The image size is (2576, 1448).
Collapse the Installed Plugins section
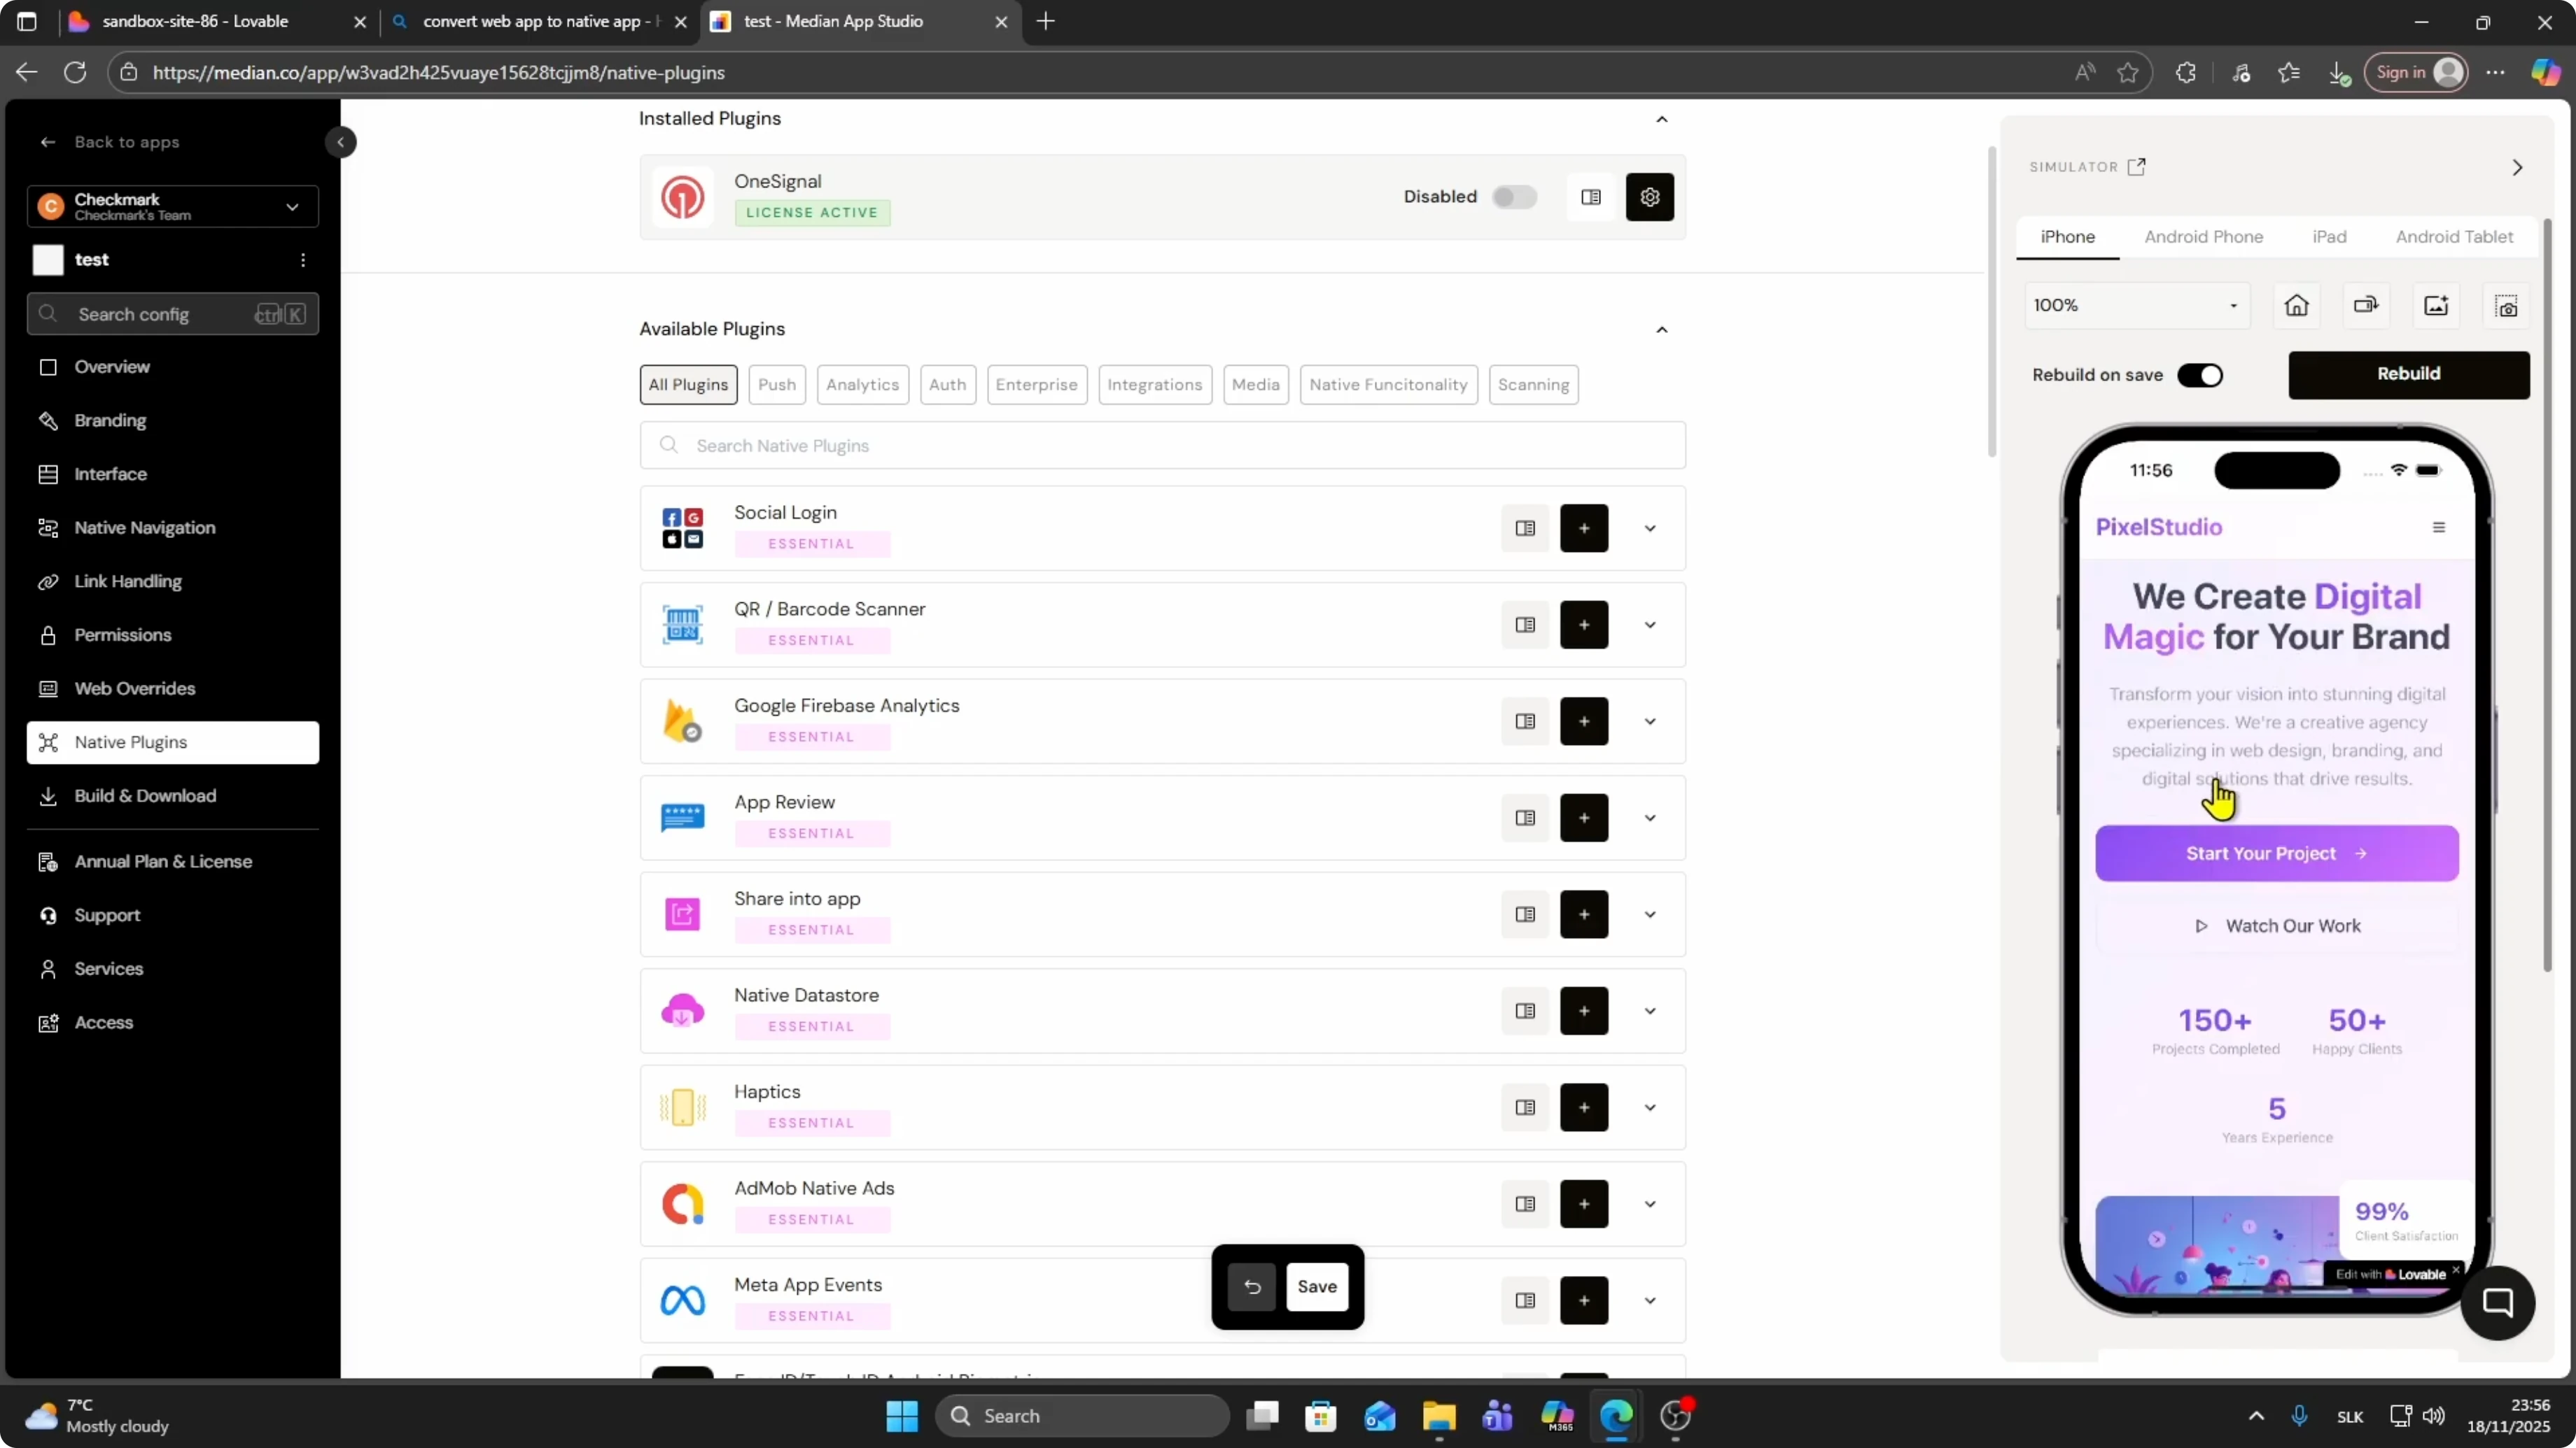[1661, 119]
